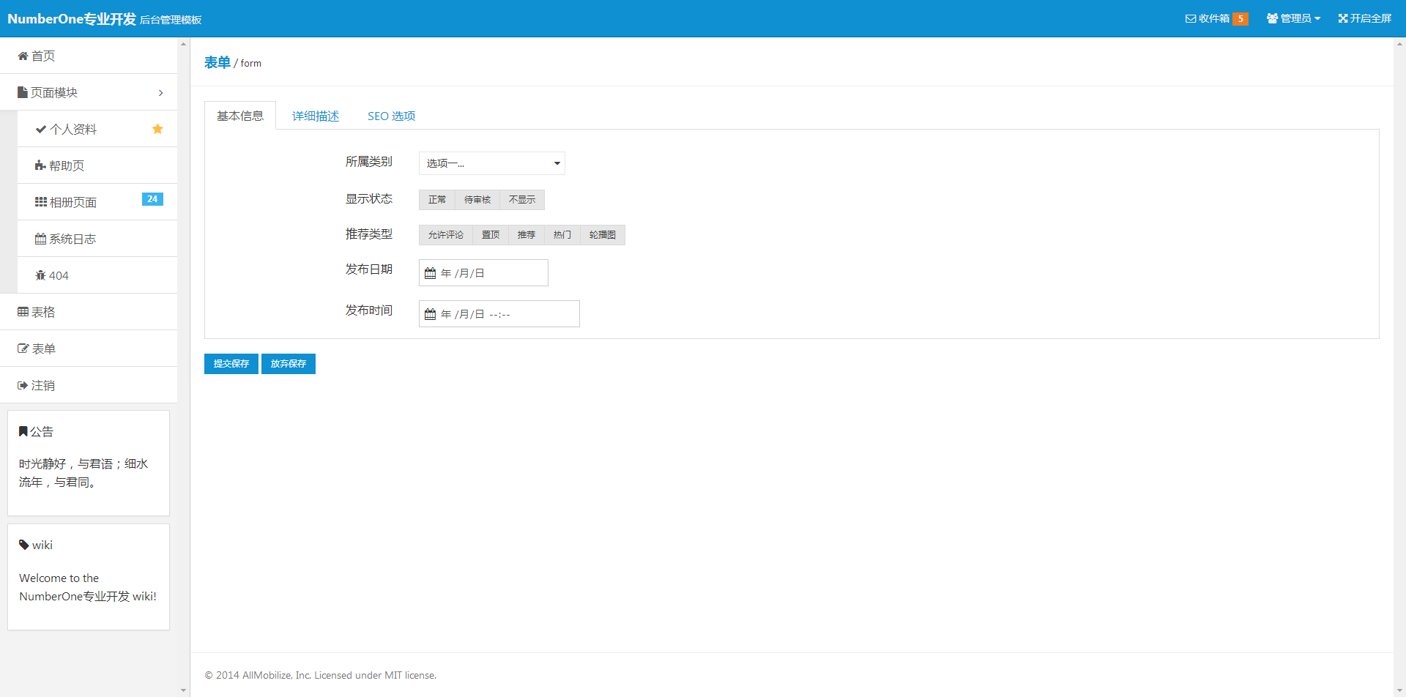Click the 开启全屏 fullscreen icon
The image size is (1406, 697).
point(1343,19)
